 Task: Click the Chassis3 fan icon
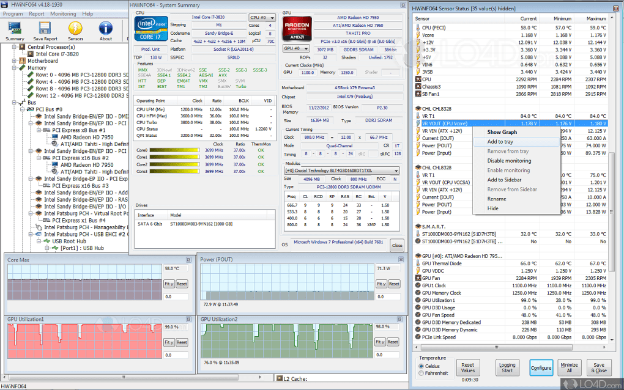pos(418,86)
